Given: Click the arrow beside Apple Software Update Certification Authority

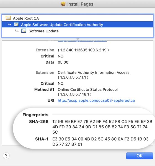Looking at the screenshot, I should tap(9, 24).
